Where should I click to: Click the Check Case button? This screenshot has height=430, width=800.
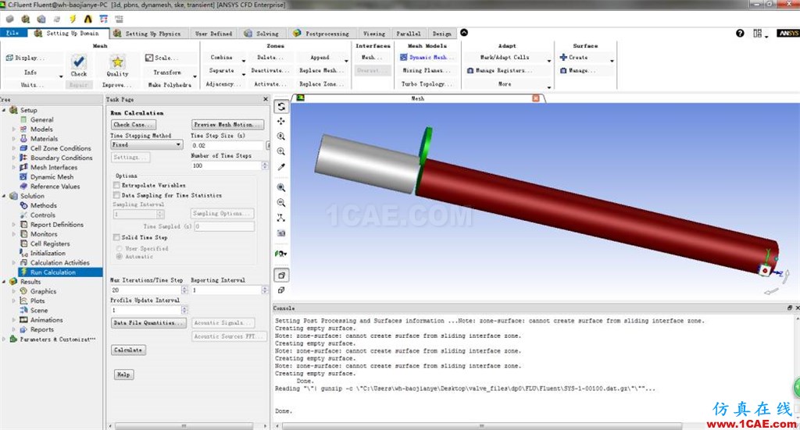[133, 124]
